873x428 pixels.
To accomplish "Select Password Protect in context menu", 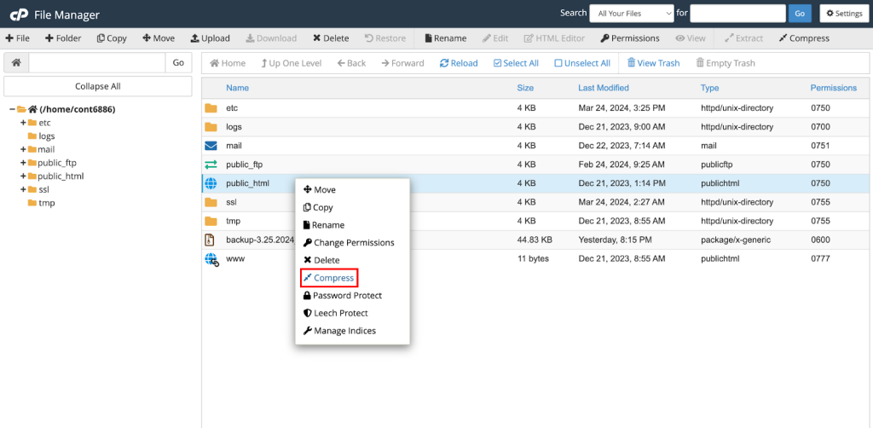I will [x=342, y=296].
